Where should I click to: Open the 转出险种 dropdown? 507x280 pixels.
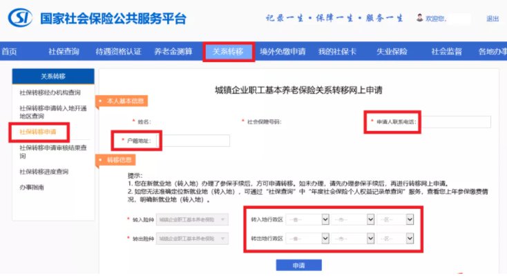[192, 239]
